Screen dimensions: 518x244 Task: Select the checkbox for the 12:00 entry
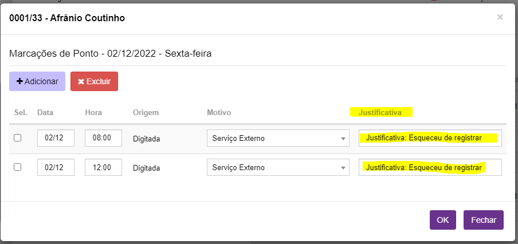[18, 167]
